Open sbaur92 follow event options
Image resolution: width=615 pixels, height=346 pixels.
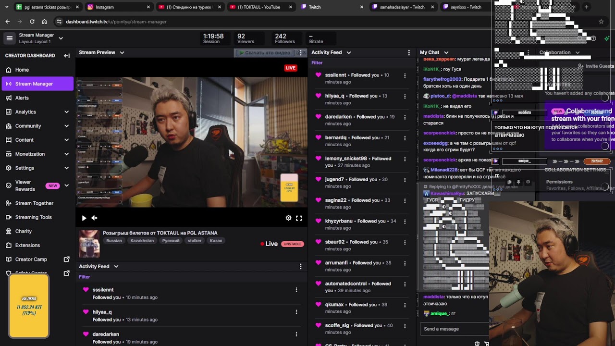[405, 242]
